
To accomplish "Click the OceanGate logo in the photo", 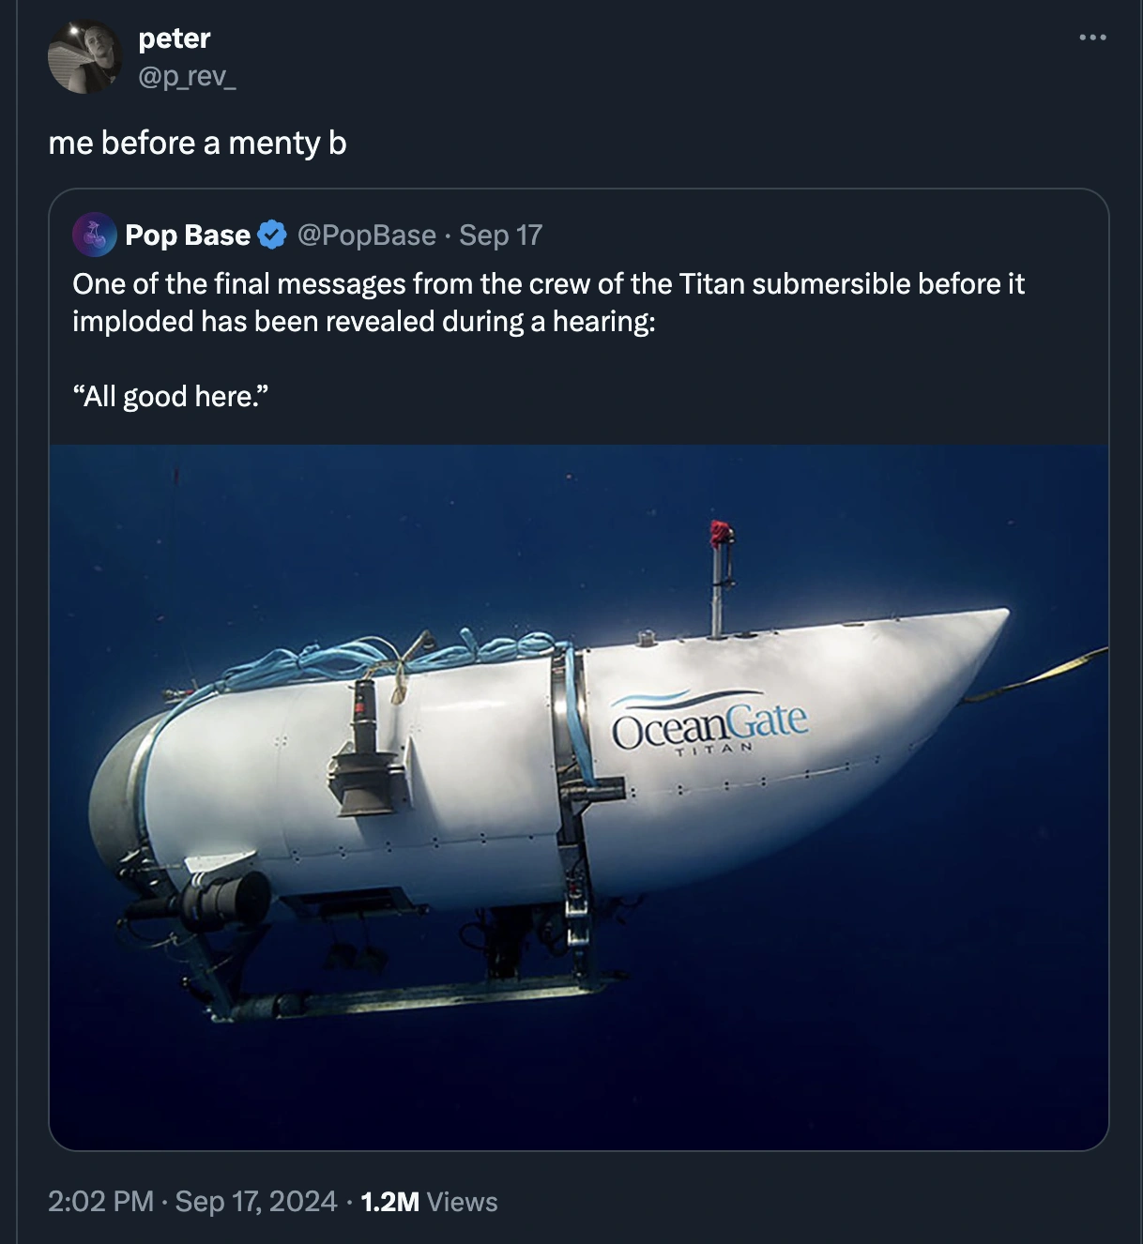I will [x=709, y=723].
